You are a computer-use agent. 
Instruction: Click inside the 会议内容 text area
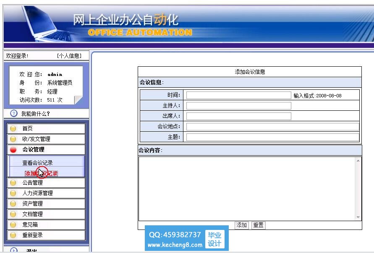[x=247, y=189]
